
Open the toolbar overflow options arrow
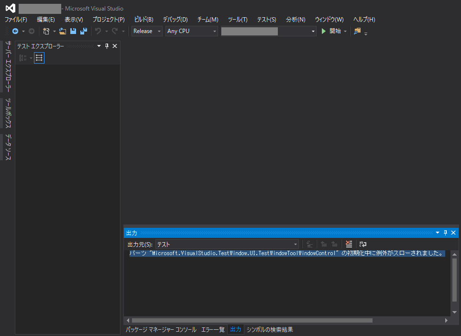click(x=366, y=33)
